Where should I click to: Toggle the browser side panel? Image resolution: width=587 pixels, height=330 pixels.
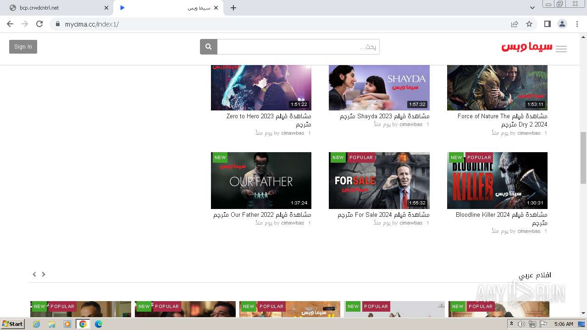click(x=547, y=24)
